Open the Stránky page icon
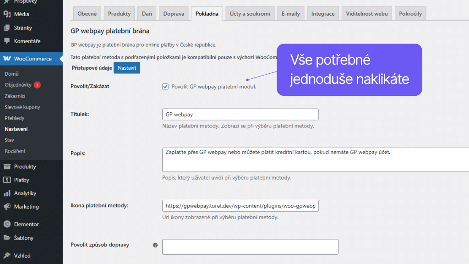The height and width of the screenshot is (264, 469). pyautogui.click(x=8, y=28)
